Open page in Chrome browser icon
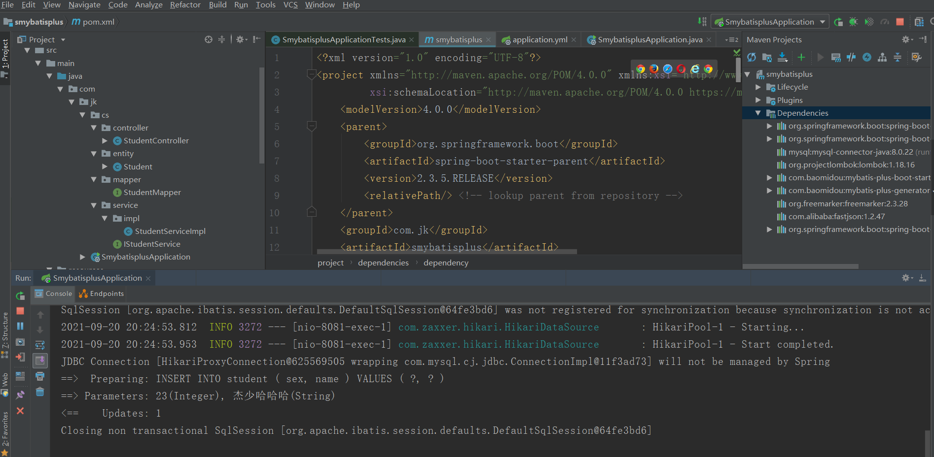The width and height of the screenshot is (934, 457). [x=641, y=69]
